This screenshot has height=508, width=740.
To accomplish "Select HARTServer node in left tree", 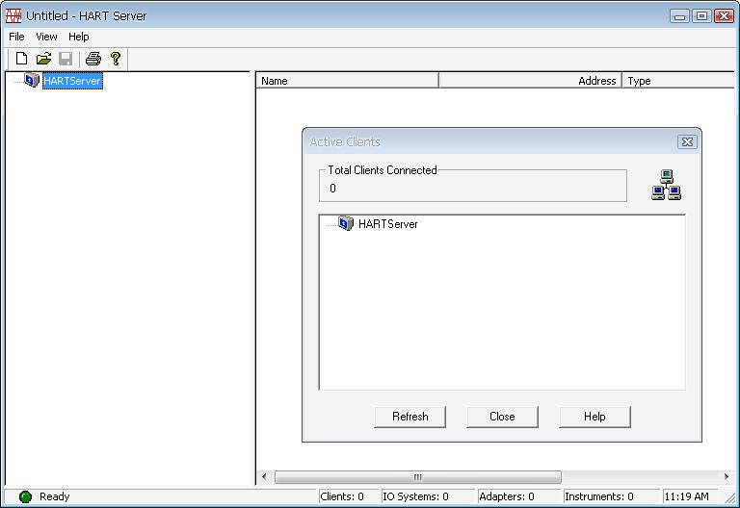I will (x=72, y=81).
